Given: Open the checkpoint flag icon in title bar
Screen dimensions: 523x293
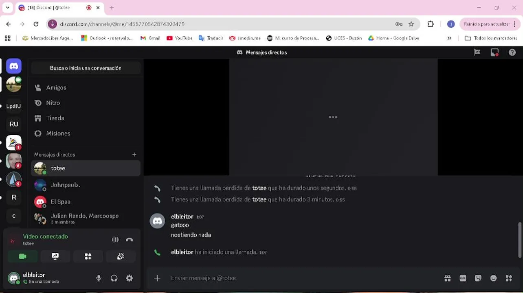Looking at the screenshot, I should [x=477, y=52].
